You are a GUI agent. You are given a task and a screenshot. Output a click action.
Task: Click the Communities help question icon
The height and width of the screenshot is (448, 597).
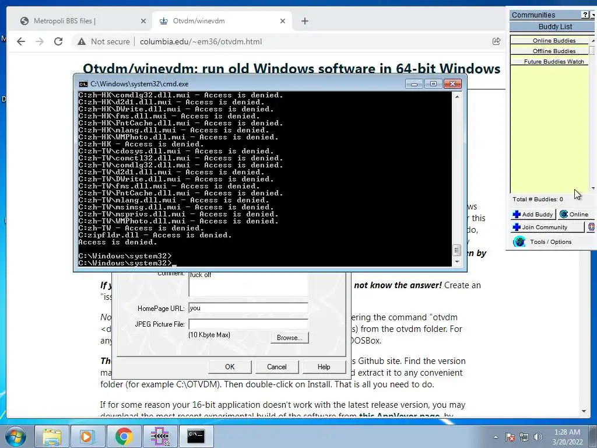click(585, 15)
